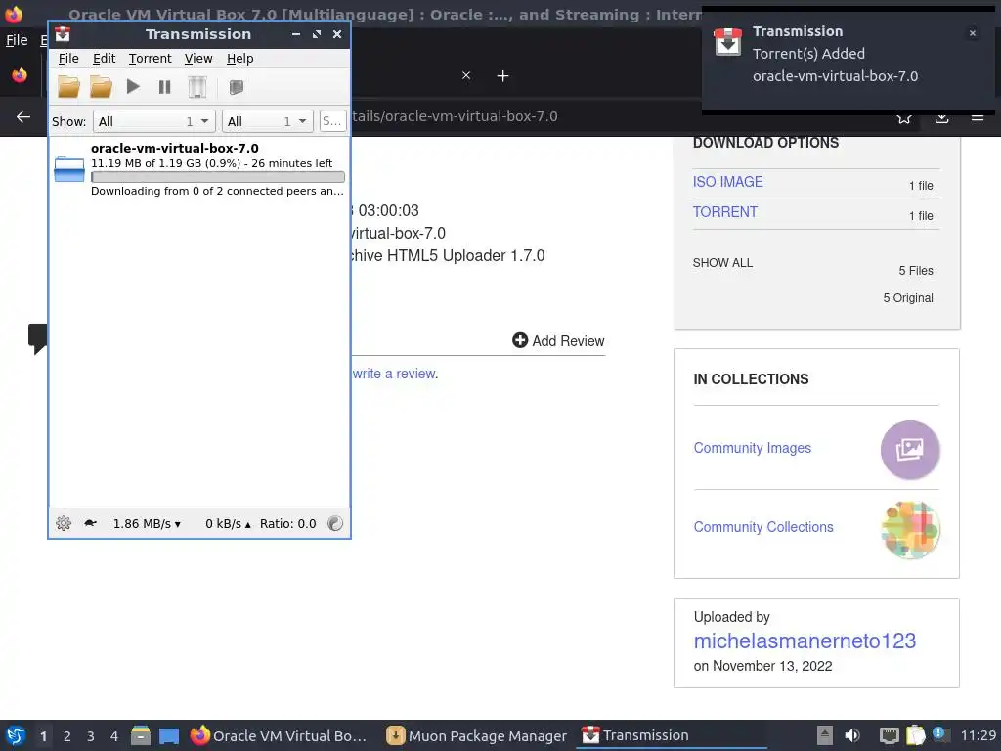
Task: Open Community Collections link
Action: 763,527
